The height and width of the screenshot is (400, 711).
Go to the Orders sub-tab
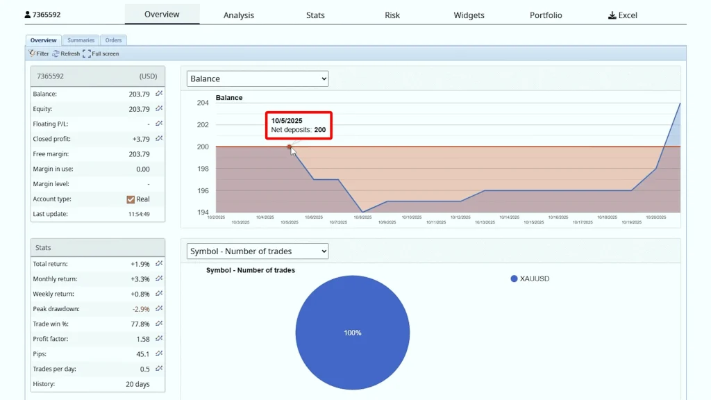114,40
